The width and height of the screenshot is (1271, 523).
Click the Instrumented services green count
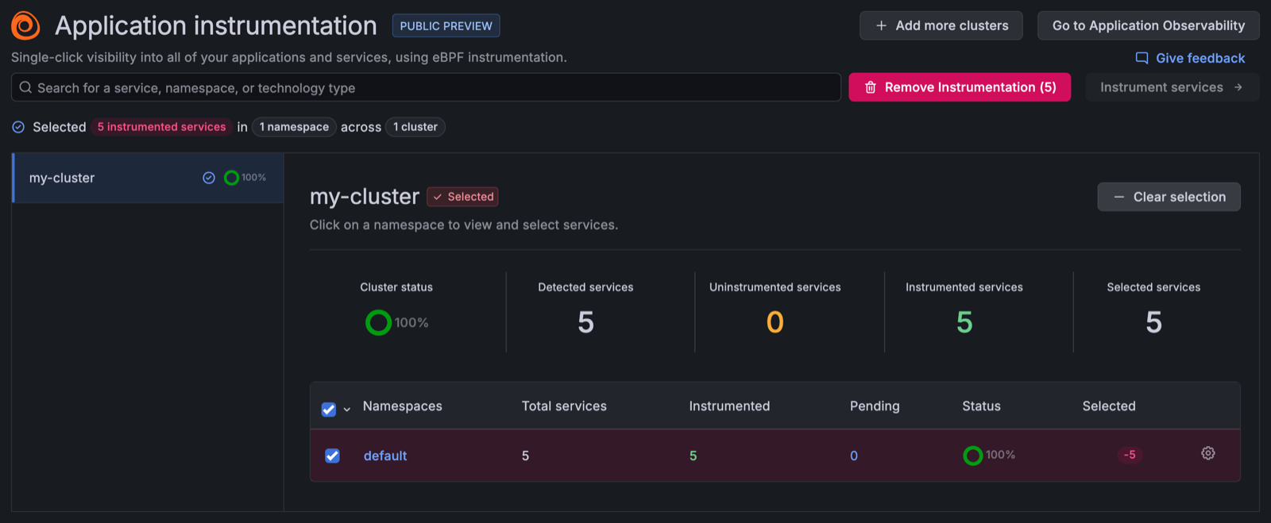pos(964,322)
